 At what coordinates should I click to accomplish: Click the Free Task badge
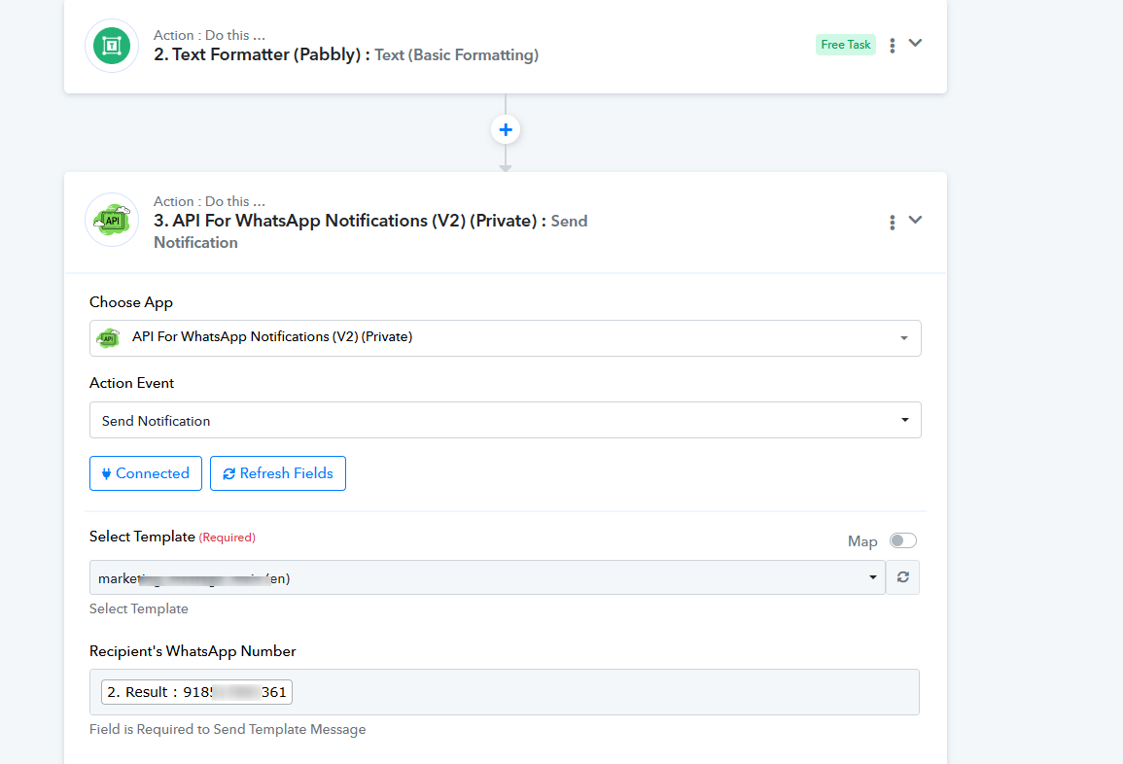[x=846, y=45]
